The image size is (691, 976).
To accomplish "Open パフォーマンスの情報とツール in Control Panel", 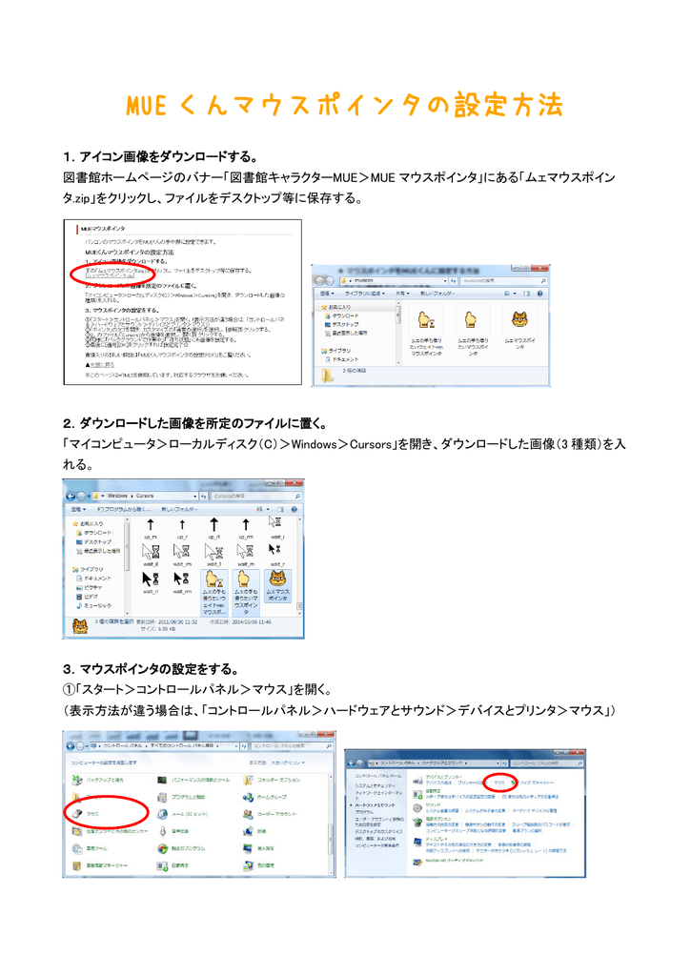I will (x=193, y=780).
